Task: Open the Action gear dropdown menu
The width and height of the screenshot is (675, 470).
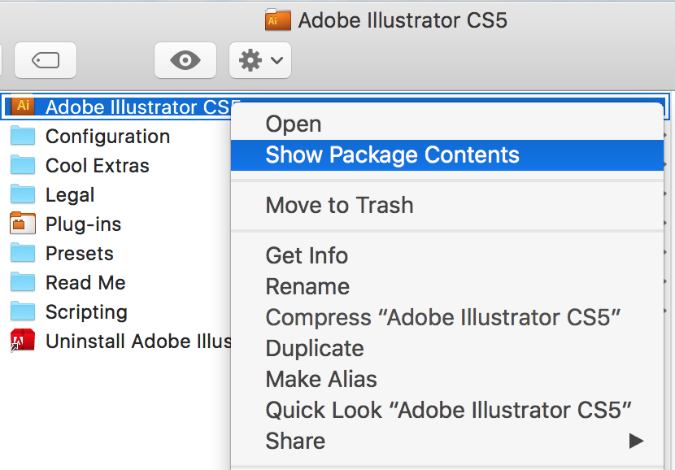Action: (260, 60)
